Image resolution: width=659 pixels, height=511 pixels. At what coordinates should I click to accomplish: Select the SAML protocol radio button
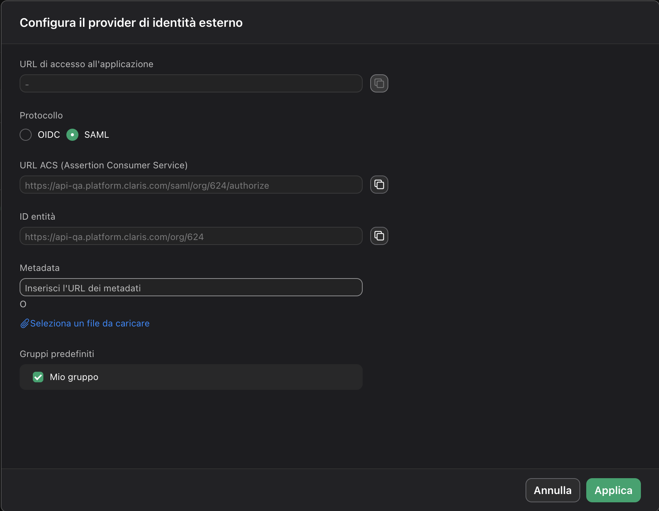pyautogui.click(x=72, y=135)
